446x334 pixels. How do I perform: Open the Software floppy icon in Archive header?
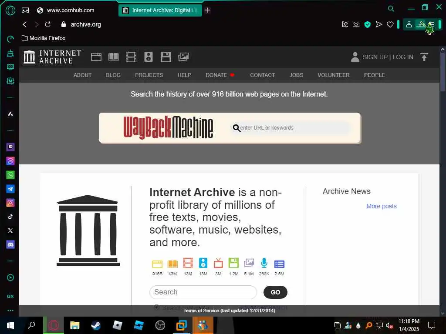(x=166, y=57)
